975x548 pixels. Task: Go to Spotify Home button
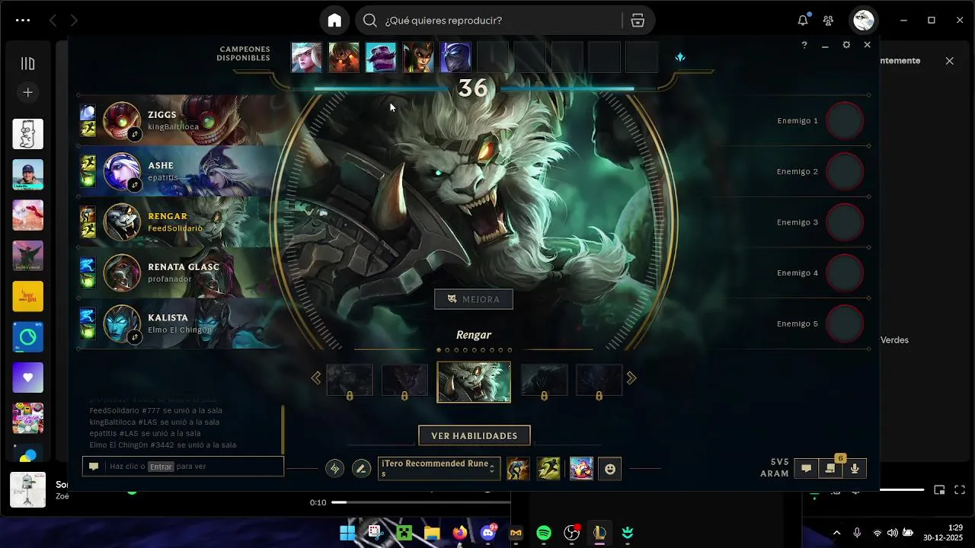pos(334,21)
